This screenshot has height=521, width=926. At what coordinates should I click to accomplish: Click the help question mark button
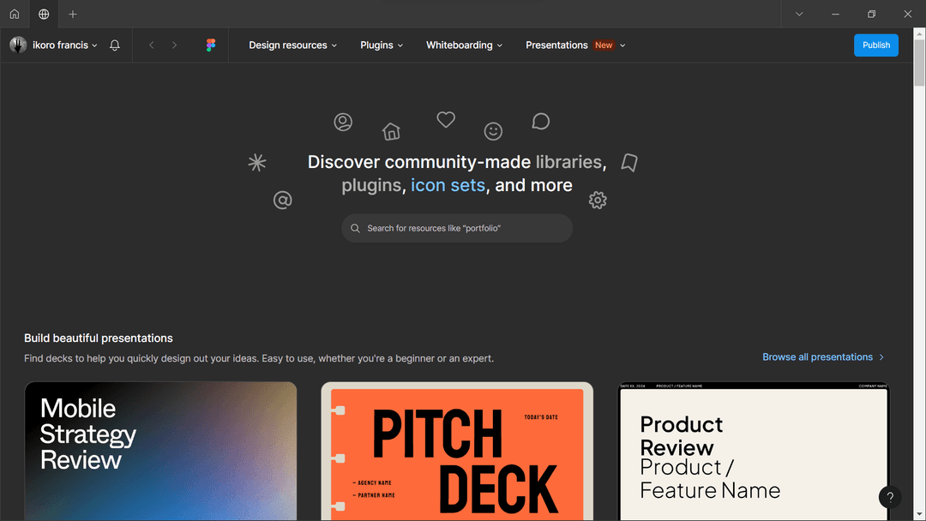coord(890,497)
